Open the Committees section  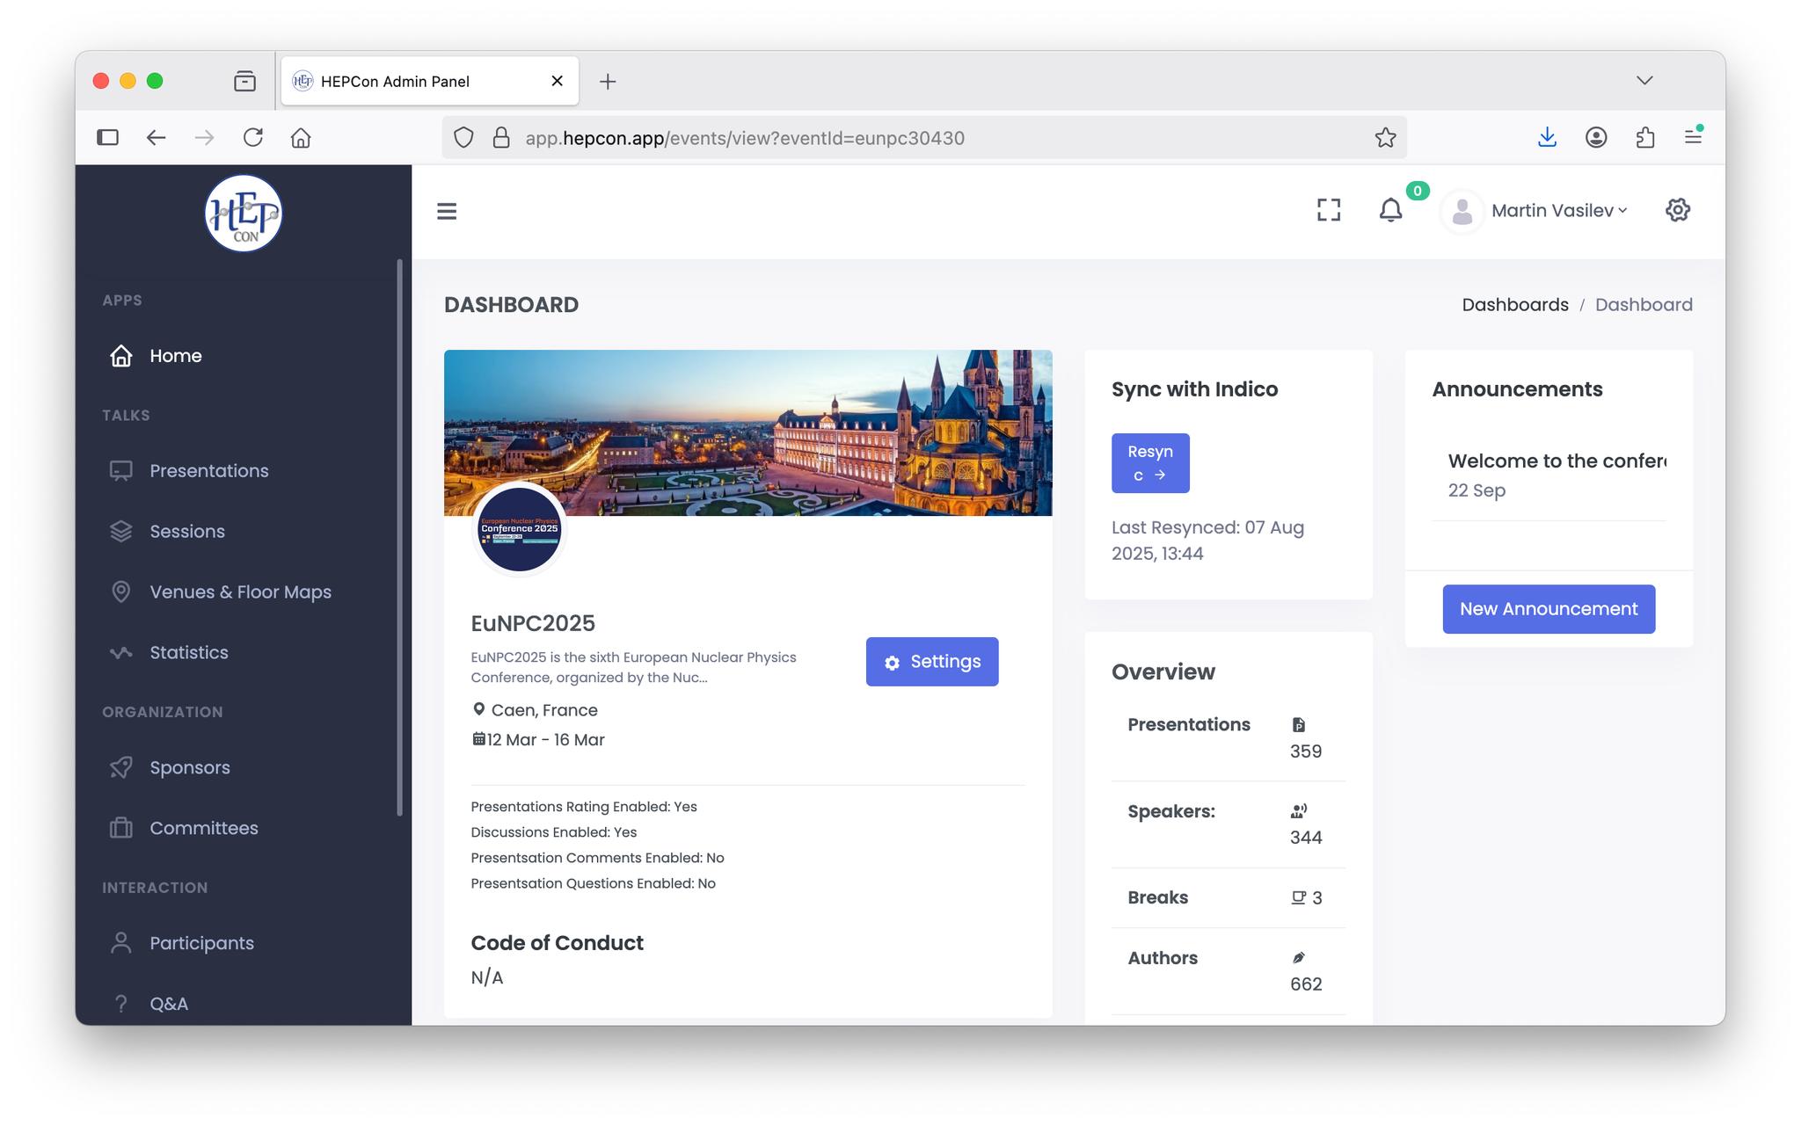(203, 829)
